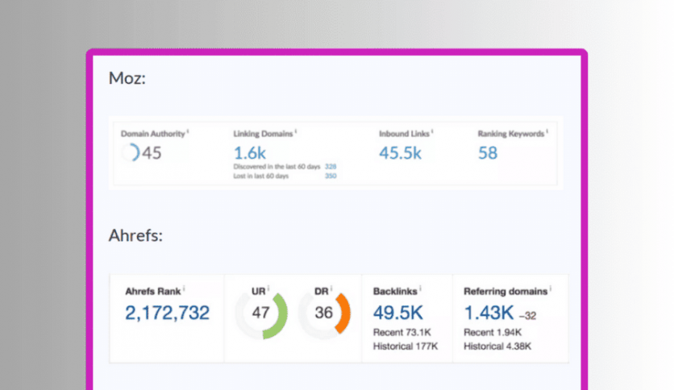674x390 pixels.
Task: Click 'Recent 73.1K' under Backlinks
Action: (402, 333)
